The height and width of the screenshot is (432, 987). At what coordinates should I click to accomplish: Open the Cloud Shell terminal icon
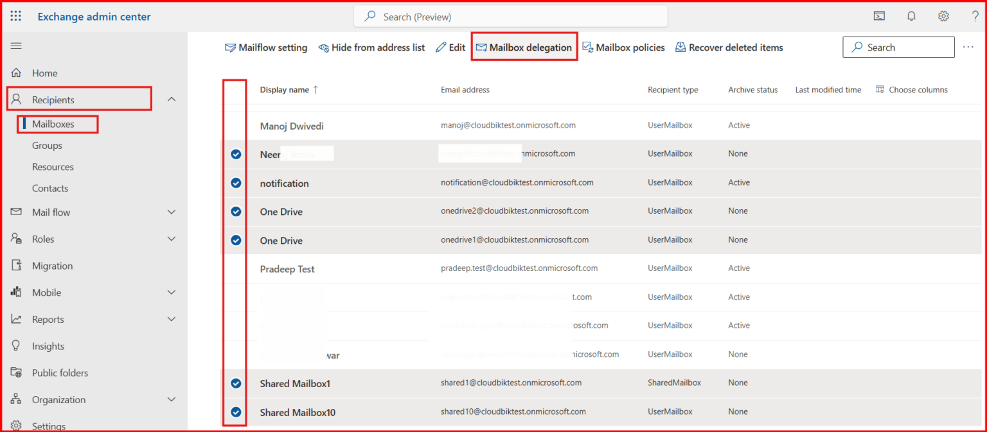(x=879, y=15)
